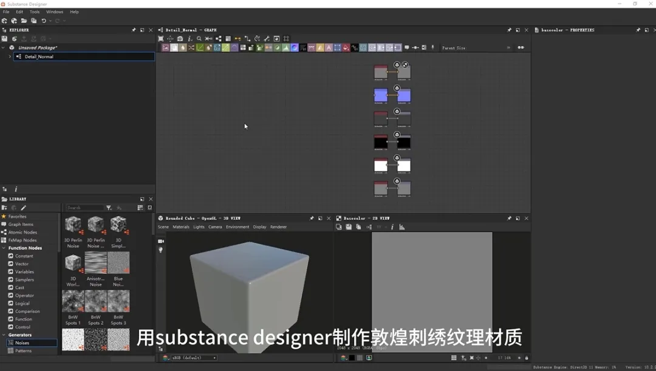Pin the Graph panel

click(x=509, y=30)
